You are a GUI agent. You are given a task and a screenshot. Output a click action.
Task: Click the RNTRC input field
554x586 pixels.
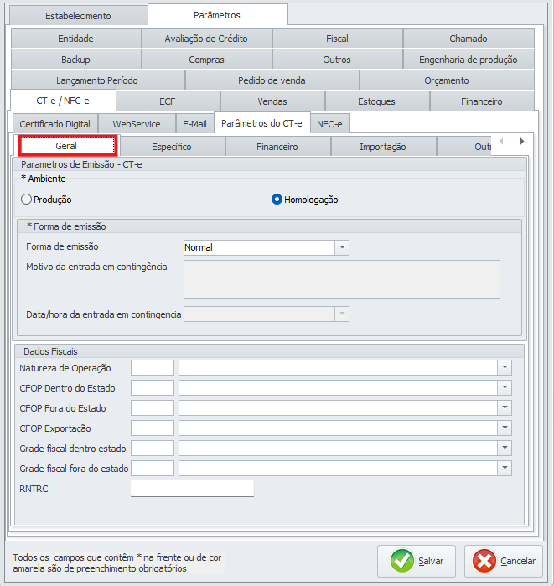click(x=192, y=489)
